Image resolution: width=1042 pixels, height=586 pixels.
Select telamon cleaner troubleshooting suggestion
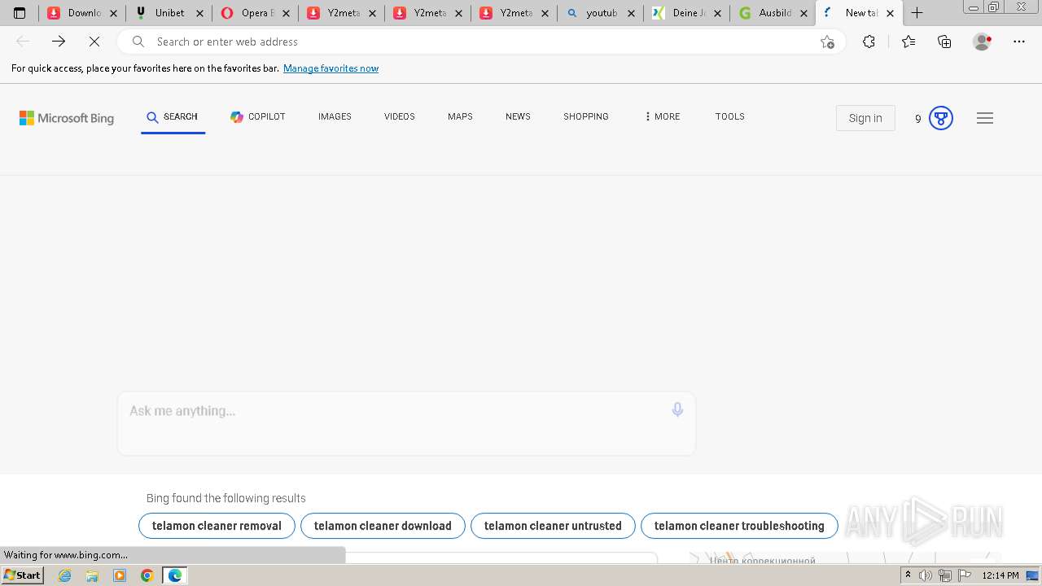pos(739,526)
